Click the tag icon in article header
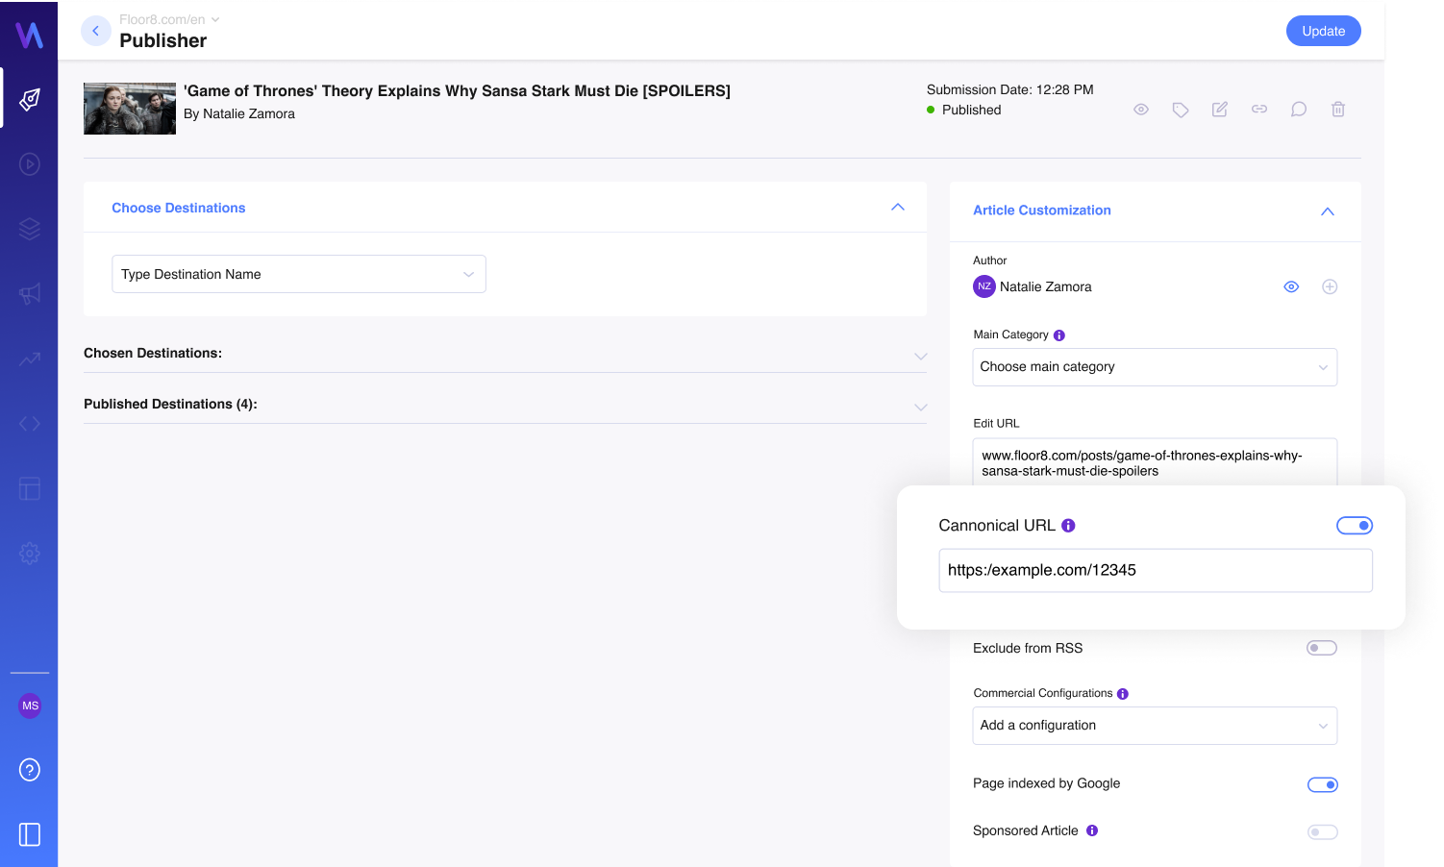The image size is (1444, 867). pyautogui.click(x=1181, y=110)
